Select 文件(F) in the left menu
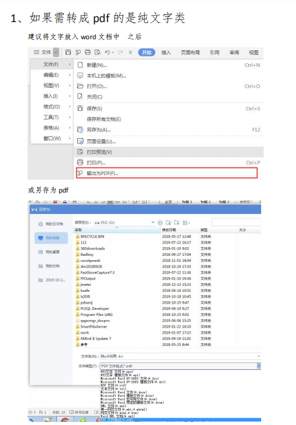The image size is (296, 425). pyautogui.click(x=51, y=64)
